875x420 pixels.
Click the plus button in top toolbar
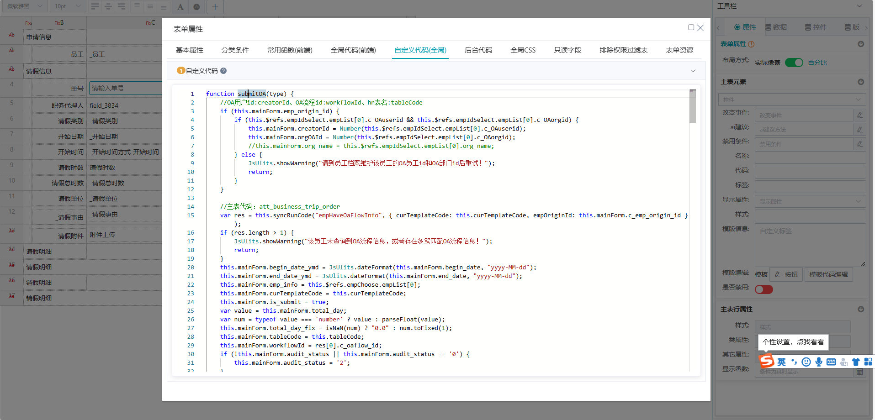[x=215, y=7]
